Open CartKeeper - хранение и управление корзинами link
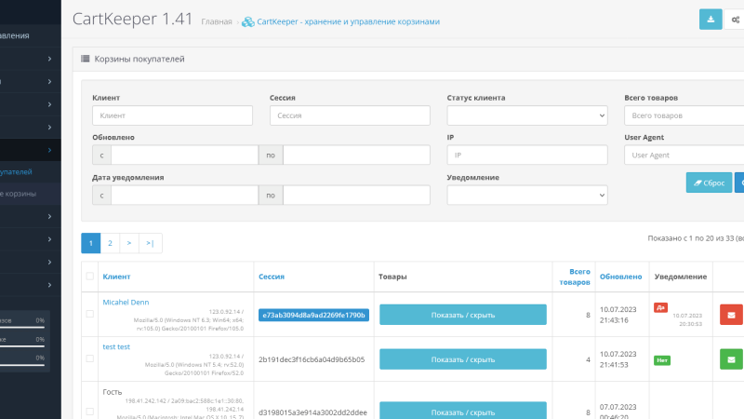 click(x=348, y=21)
